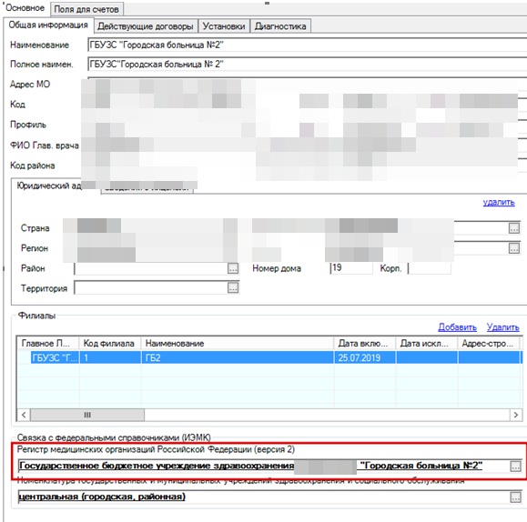Click right arrow of Филиалы scrollbar
The height and width of the screenshot is (522, 527).
515,415
